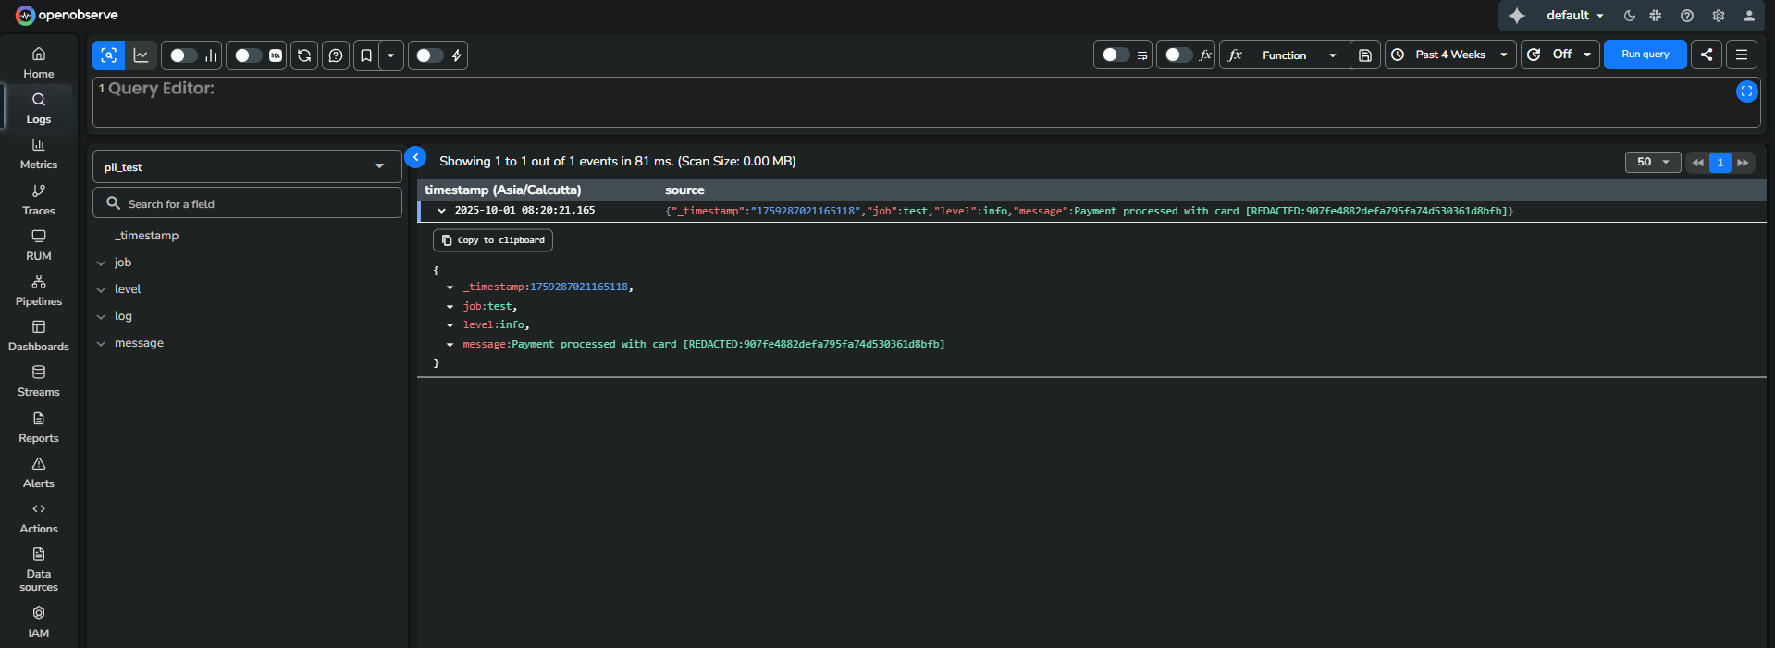Open Logs in the sidebar
The height and width of the screenshot is (648, 1775).
[x=39, y=108]
